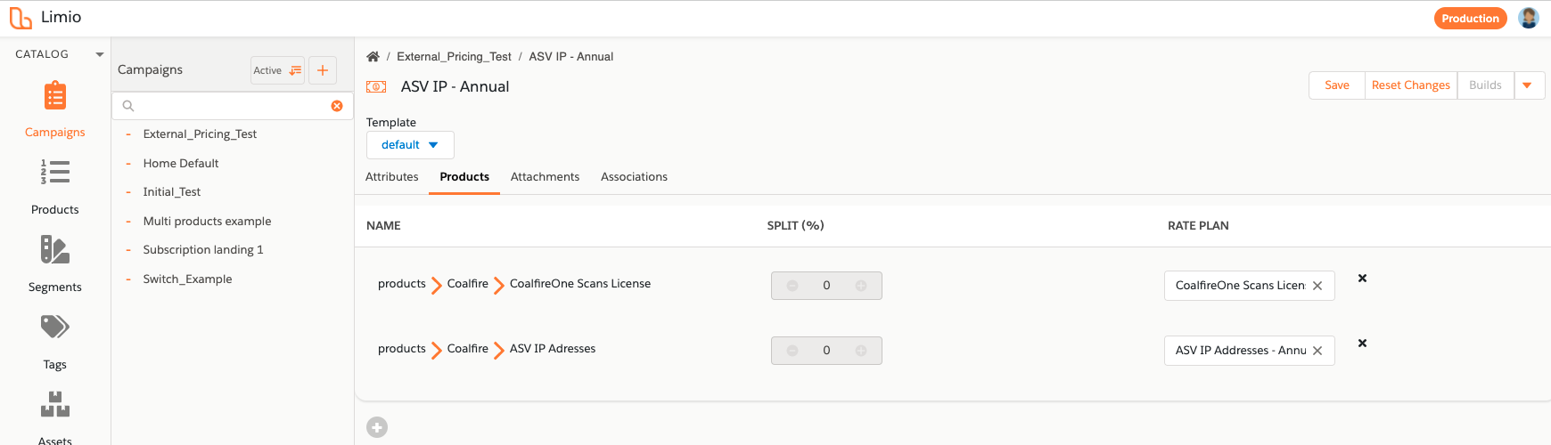1551x445 pixels.
Task: Toggle the Active campaigns filter
Action: 277,70
